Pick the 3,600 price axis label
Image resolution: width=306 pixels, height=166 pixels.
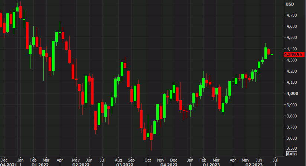click(x=291, y=138)
